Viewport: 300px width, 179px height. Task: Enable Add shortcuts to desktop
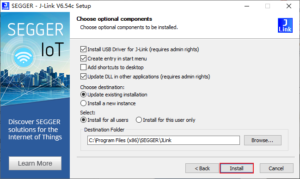click(x=83, y=67)
